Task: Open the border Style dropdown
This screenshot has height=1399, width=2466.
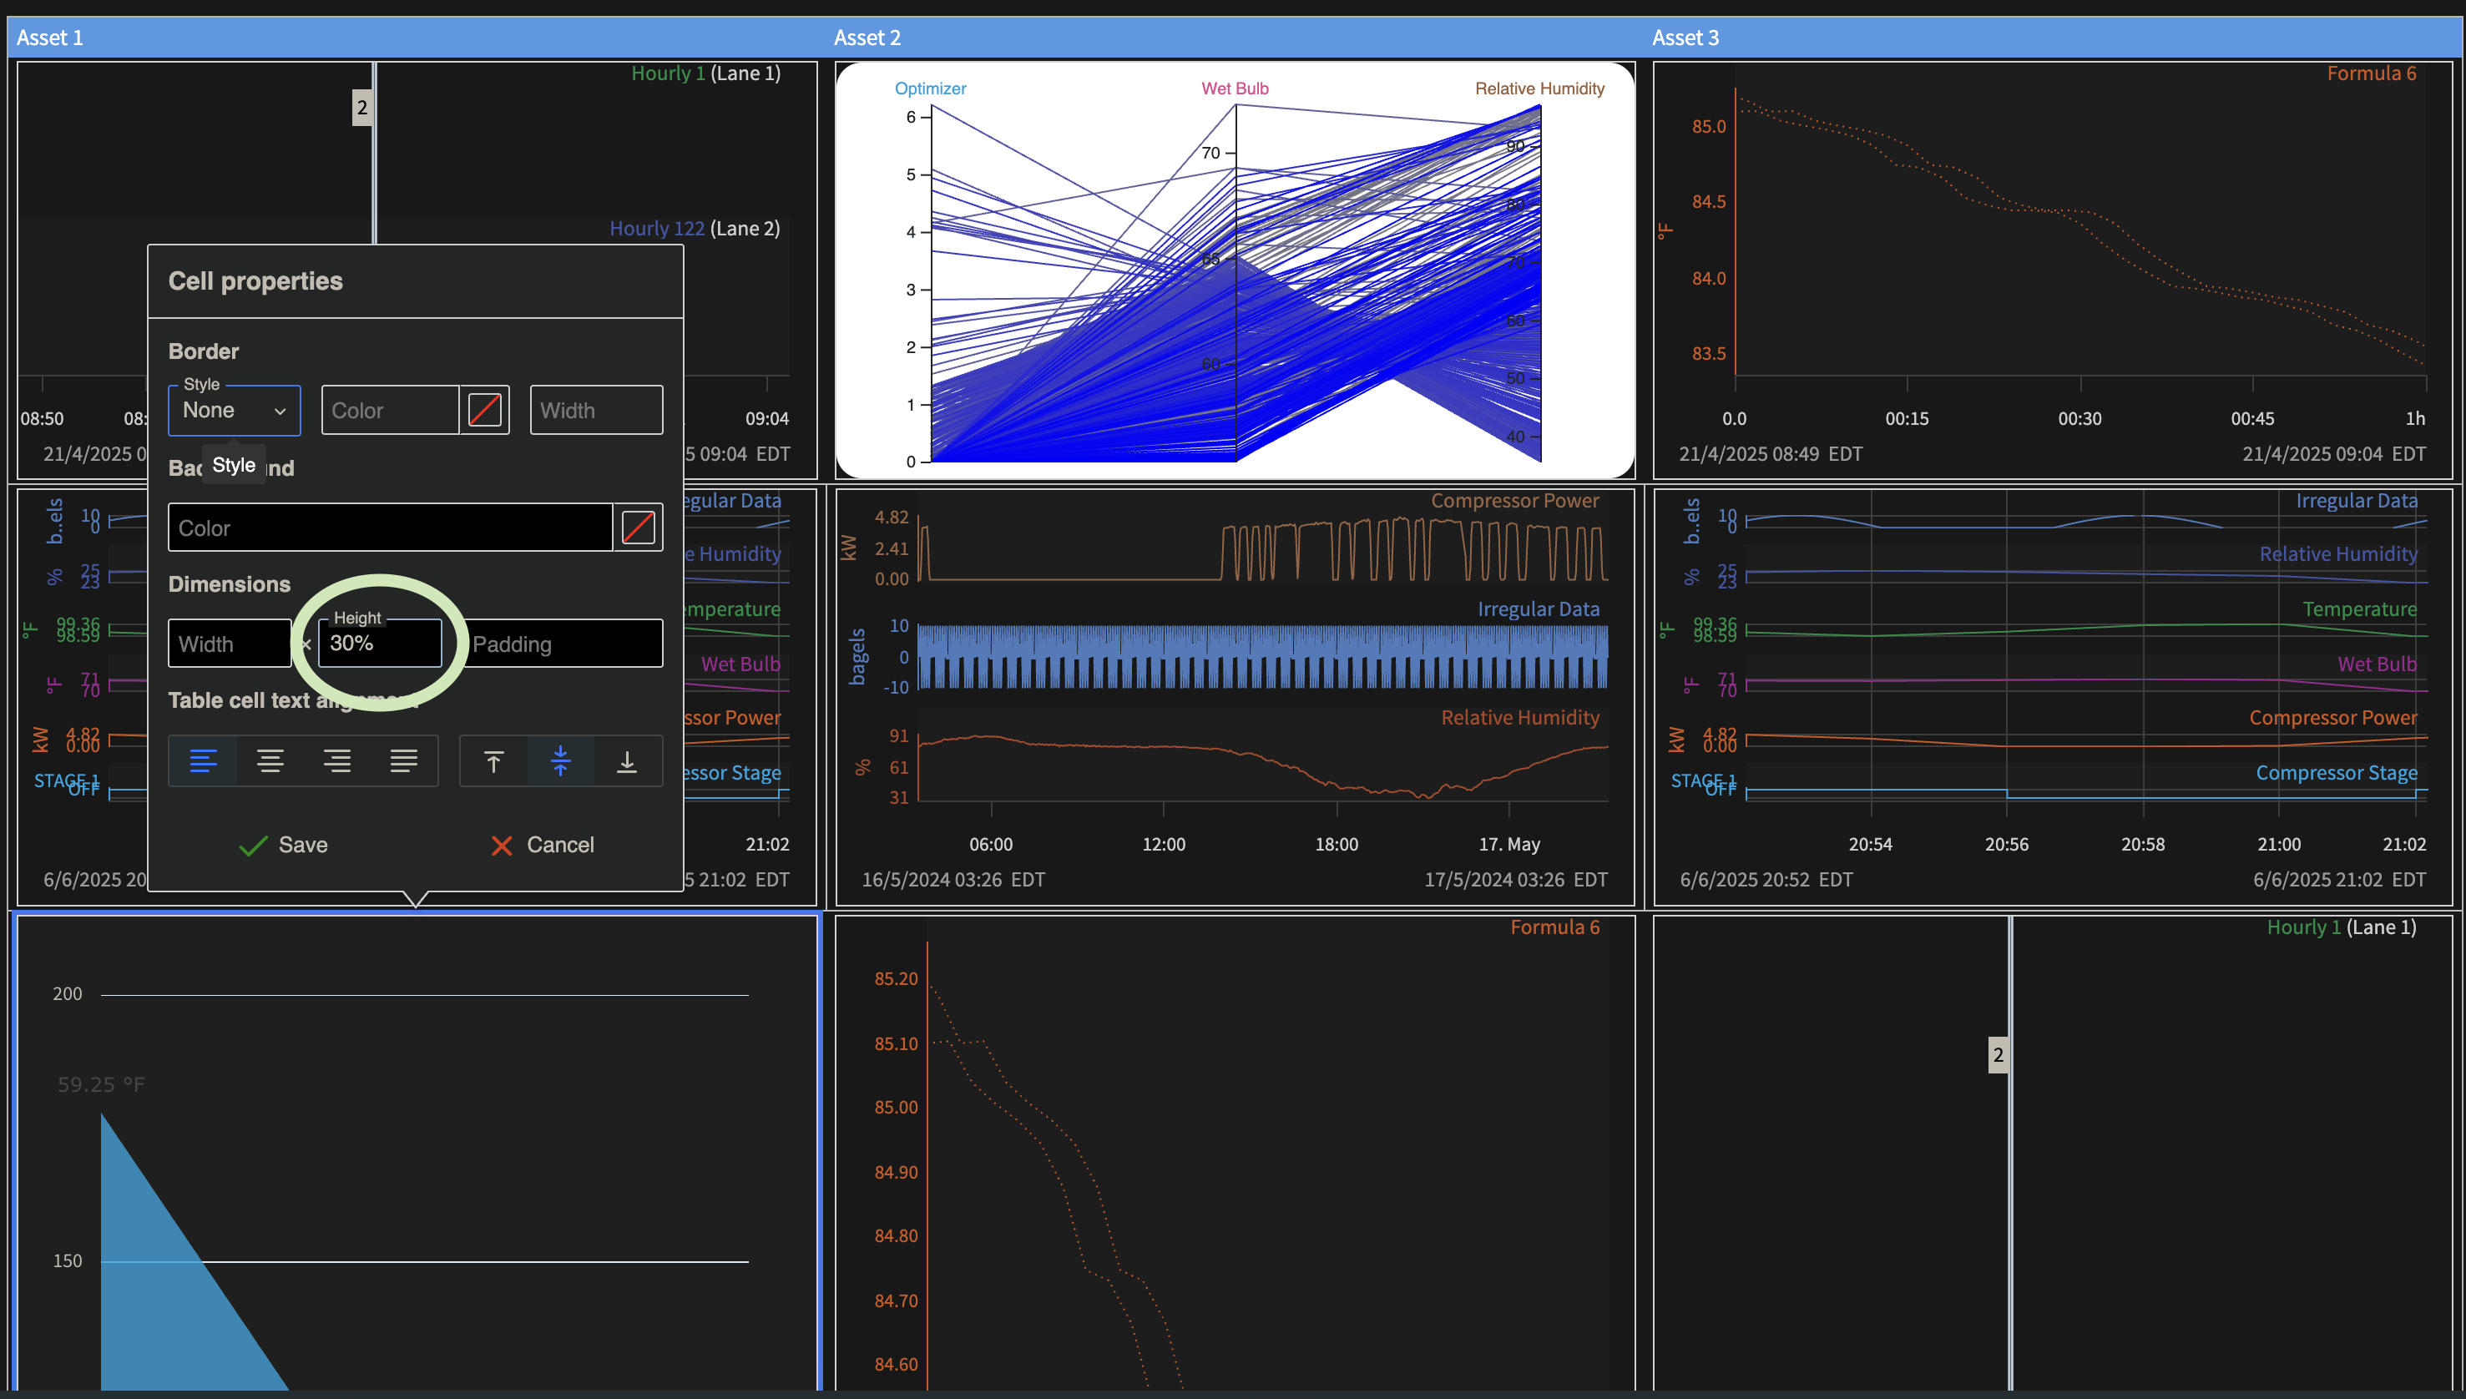Action: tap(234, 412)
